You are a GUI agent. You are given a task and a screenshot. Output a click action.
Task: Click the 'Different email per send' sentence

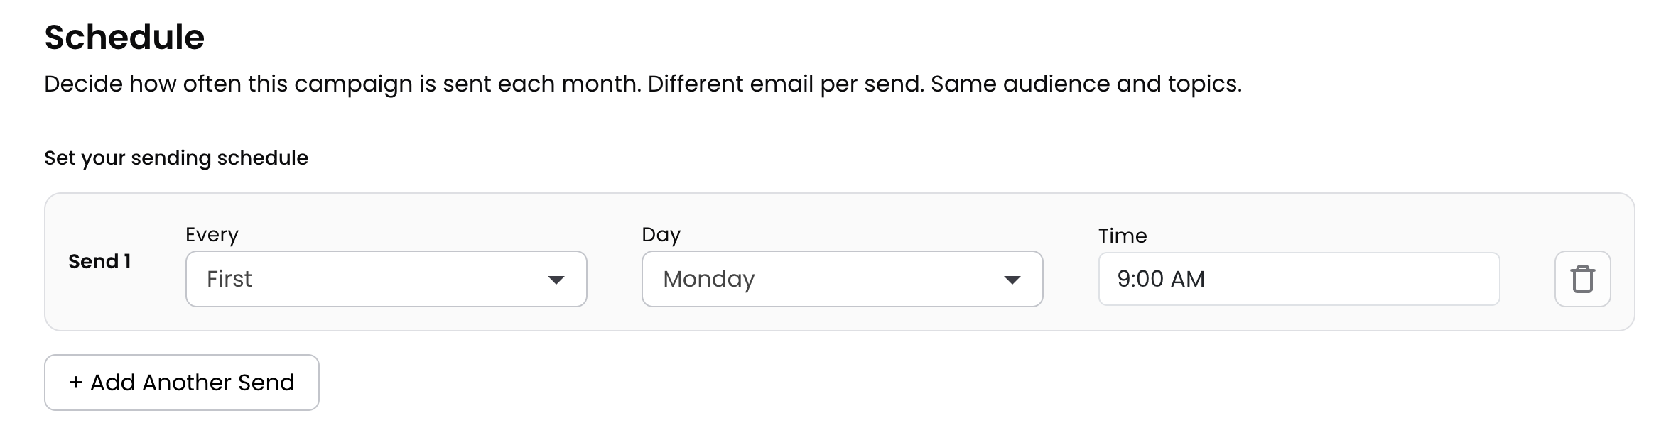click(785, 84)
